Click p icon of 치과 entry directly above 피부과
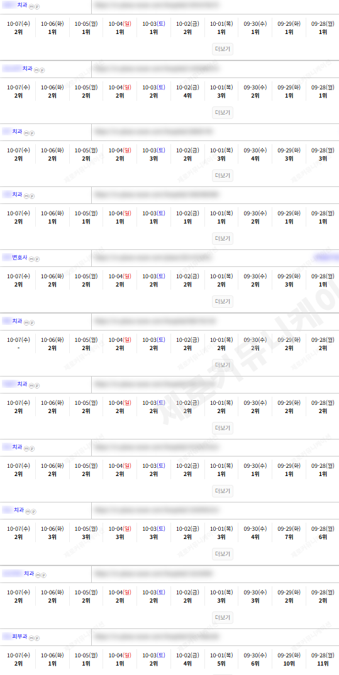This screenshot has height=675, width=339. click(x=43, y=575)
